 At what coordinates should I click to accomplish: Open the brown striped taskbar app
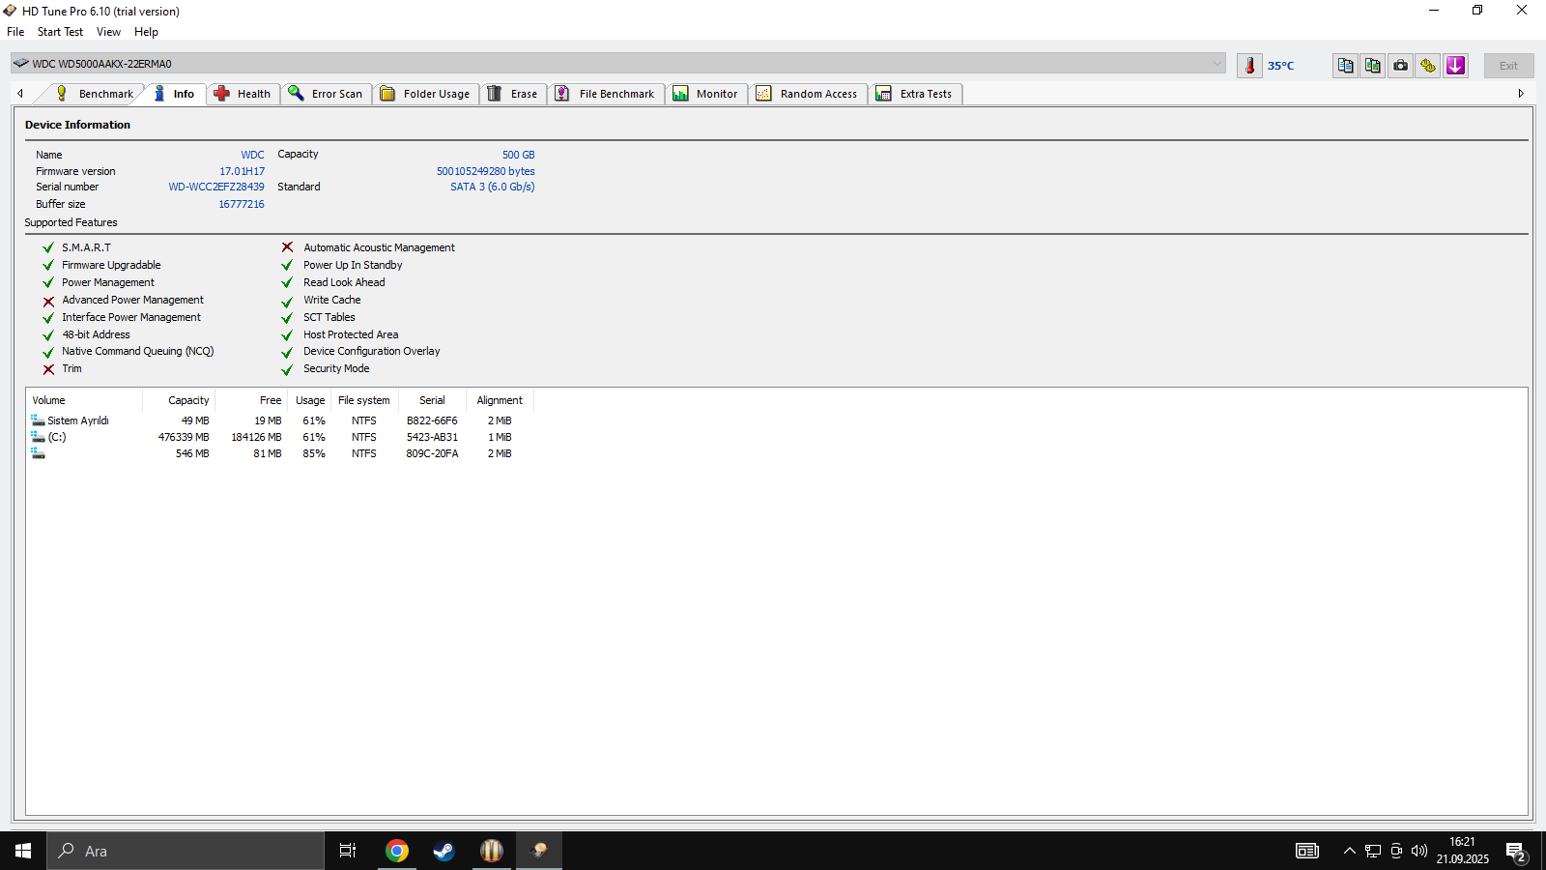492,851
